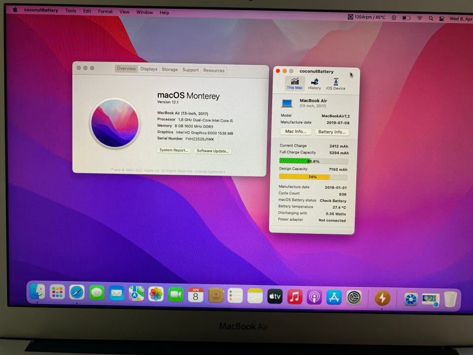
Task: Click the Battery Info... button
Action: coord(332,132)
